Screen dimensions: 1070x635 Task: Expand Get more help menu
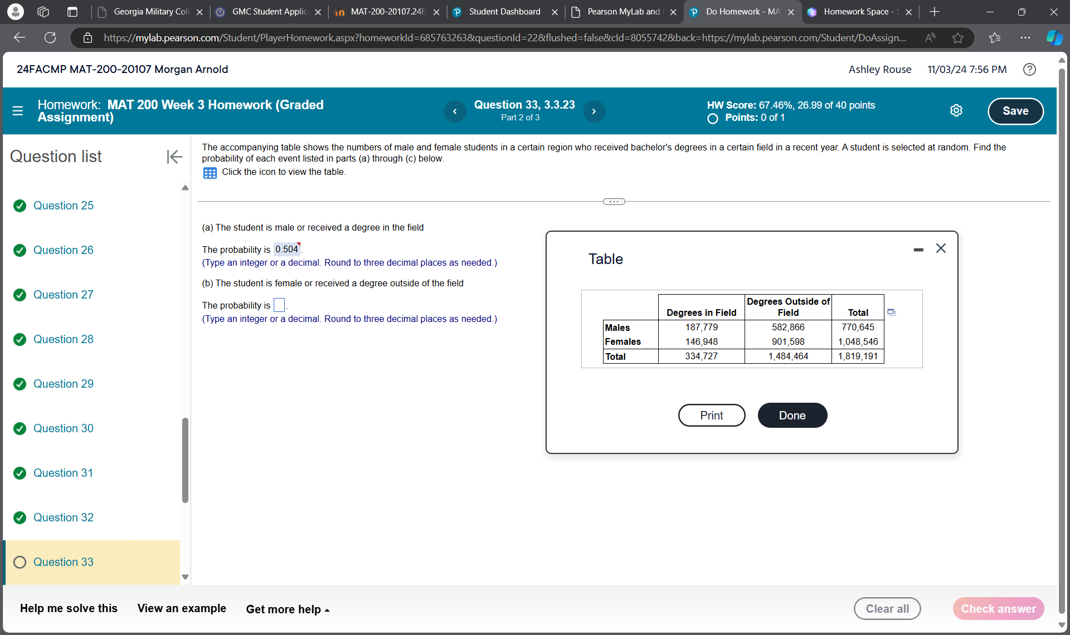coord(288,609)
